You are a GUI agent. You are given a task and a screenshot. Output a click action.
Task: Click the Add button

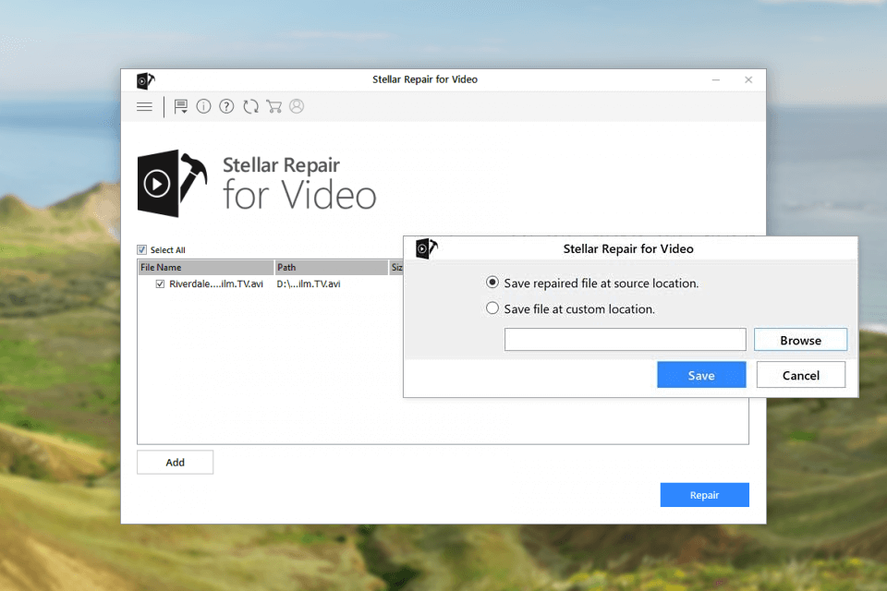[x=175, y=462]
